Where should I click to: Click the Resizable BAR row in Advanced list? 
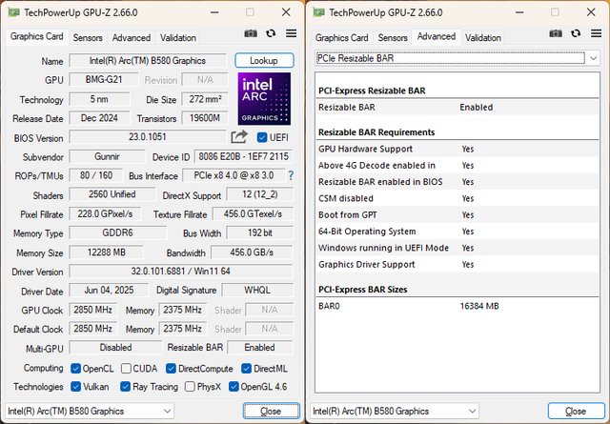pos(457,108)
